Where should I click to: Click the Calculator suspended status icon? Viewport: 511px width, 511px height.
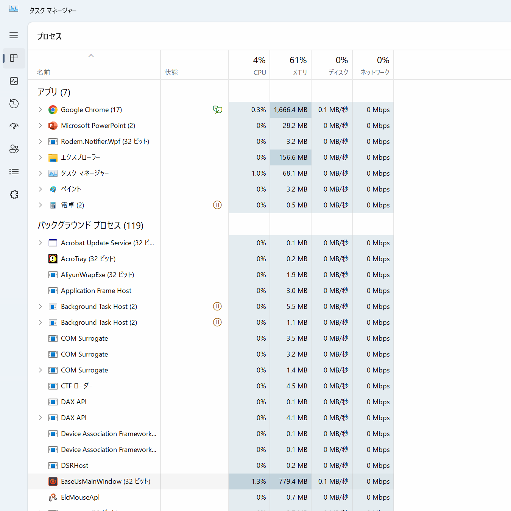coord(217,205)
